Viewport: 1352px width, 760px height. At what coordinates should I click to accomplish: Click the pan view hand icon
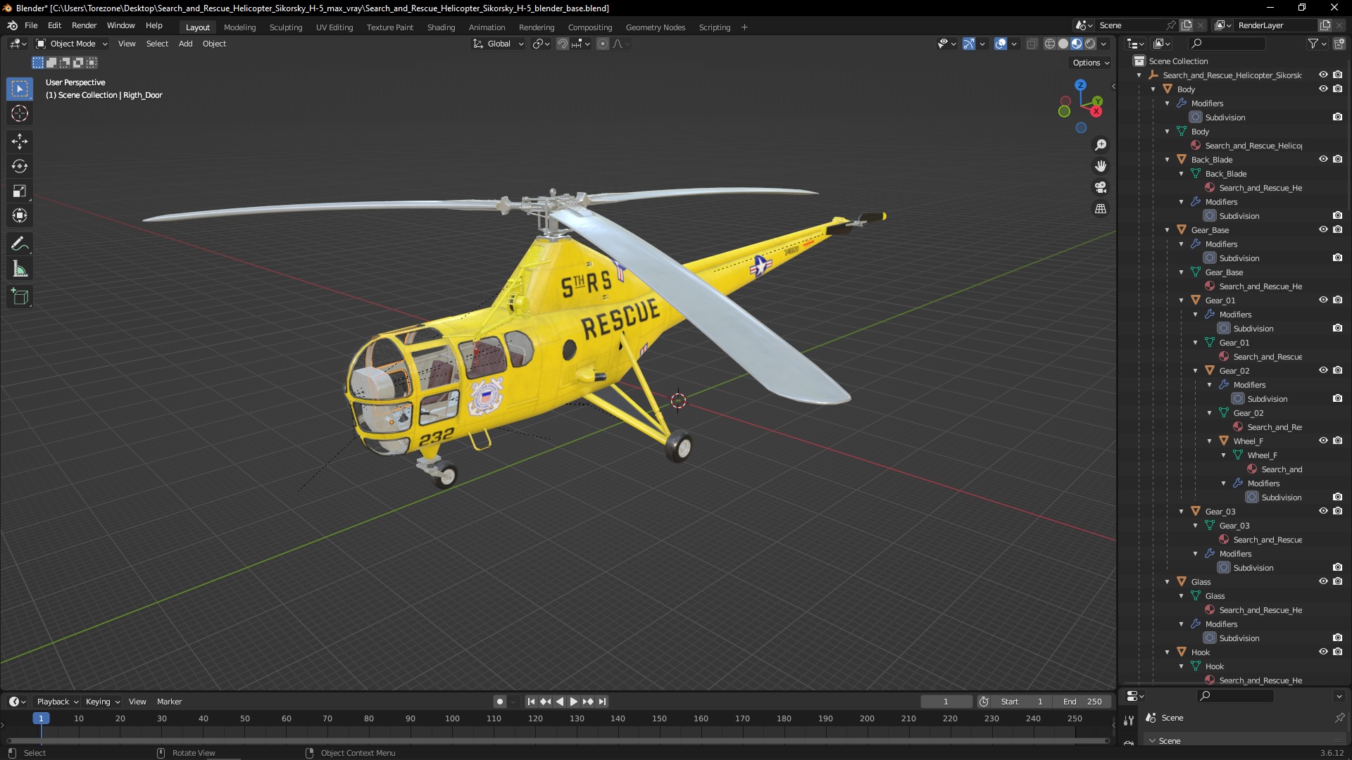[x=1101, y=166]
